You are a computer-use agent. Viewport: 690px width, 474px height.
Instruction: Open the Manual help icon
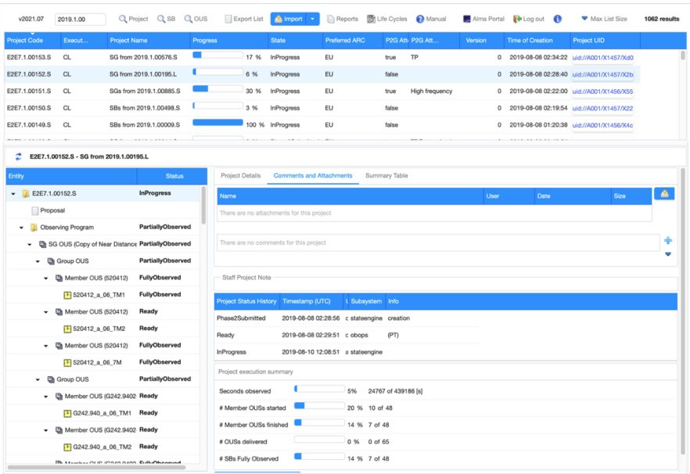pos(420,19)
